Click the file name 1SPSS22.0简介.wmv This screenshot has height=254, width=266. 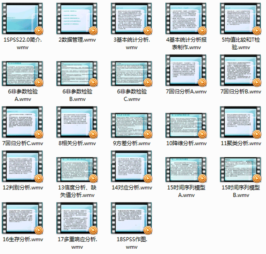click(x=22, y=44)
